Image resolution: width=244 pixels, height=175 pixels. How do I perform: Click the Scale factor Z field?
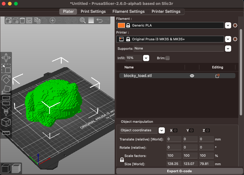206,155
